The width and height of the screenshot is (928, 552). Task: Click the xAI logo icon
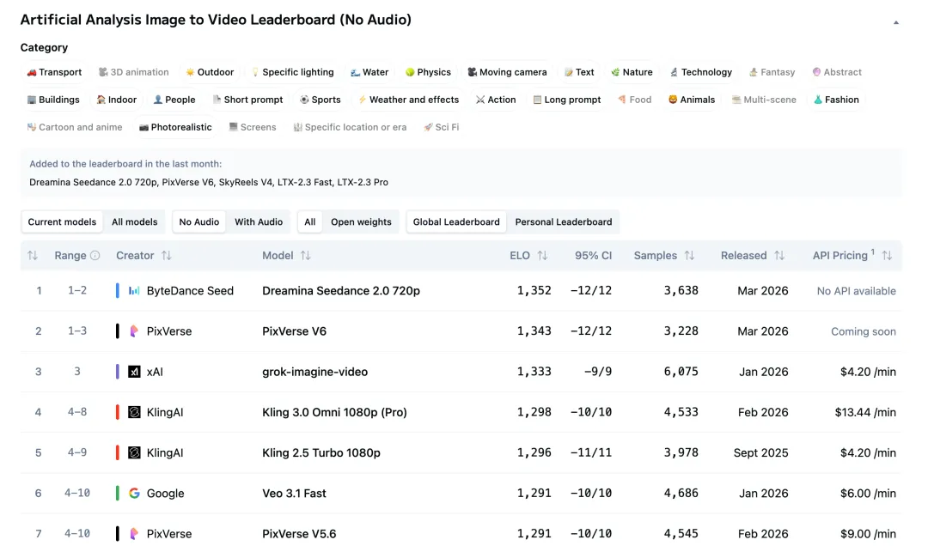coord(134,372)
